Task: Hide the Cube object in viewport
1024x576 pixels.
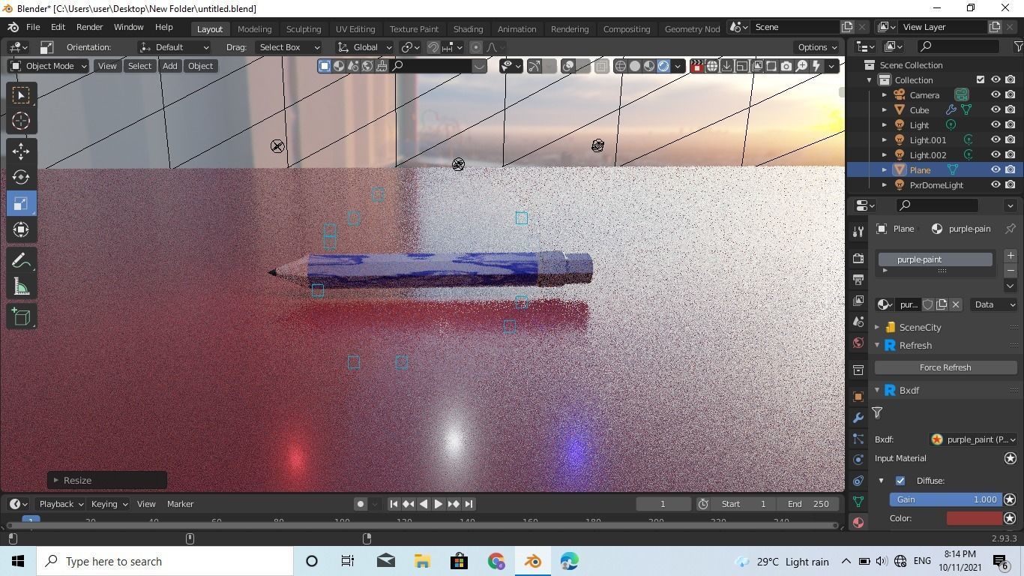Action: pyautogui.click(x=996, y=110)
